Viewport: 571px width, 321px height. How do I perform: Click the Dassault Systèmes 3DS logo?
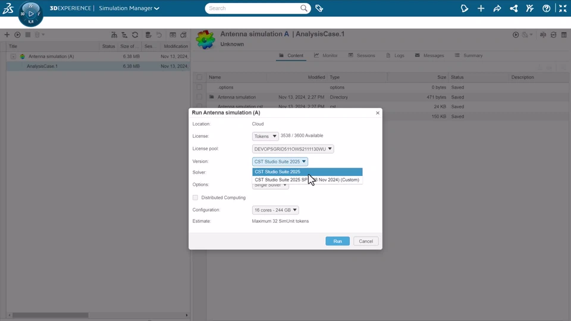point(8,8)
